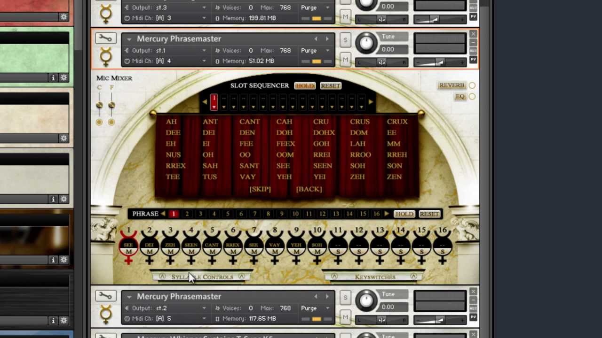Image resolution: width=602 pixels, height=338 pixels.
Task: Go to the next phrase with the right arrow
Action: [x=387, y=214]
